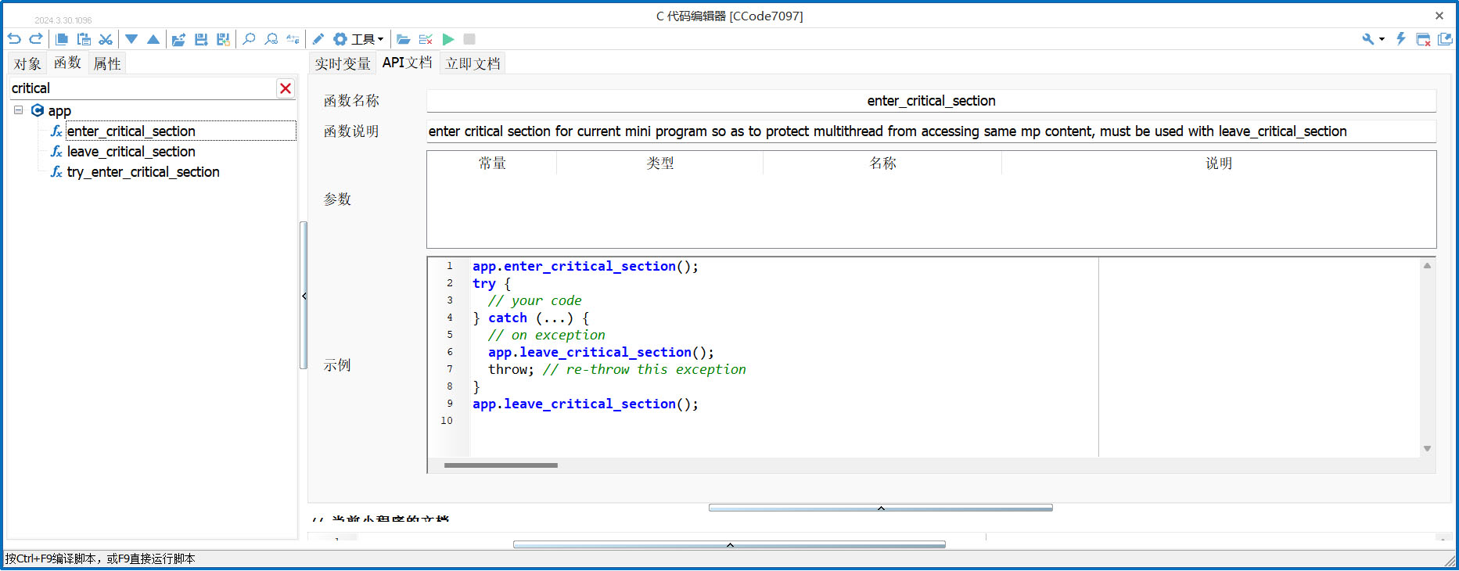Click the catch keyword in line 4

pos(508,318)
